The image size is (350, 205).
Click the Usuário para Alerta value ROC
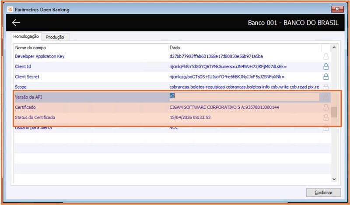(x=174, y=128)
